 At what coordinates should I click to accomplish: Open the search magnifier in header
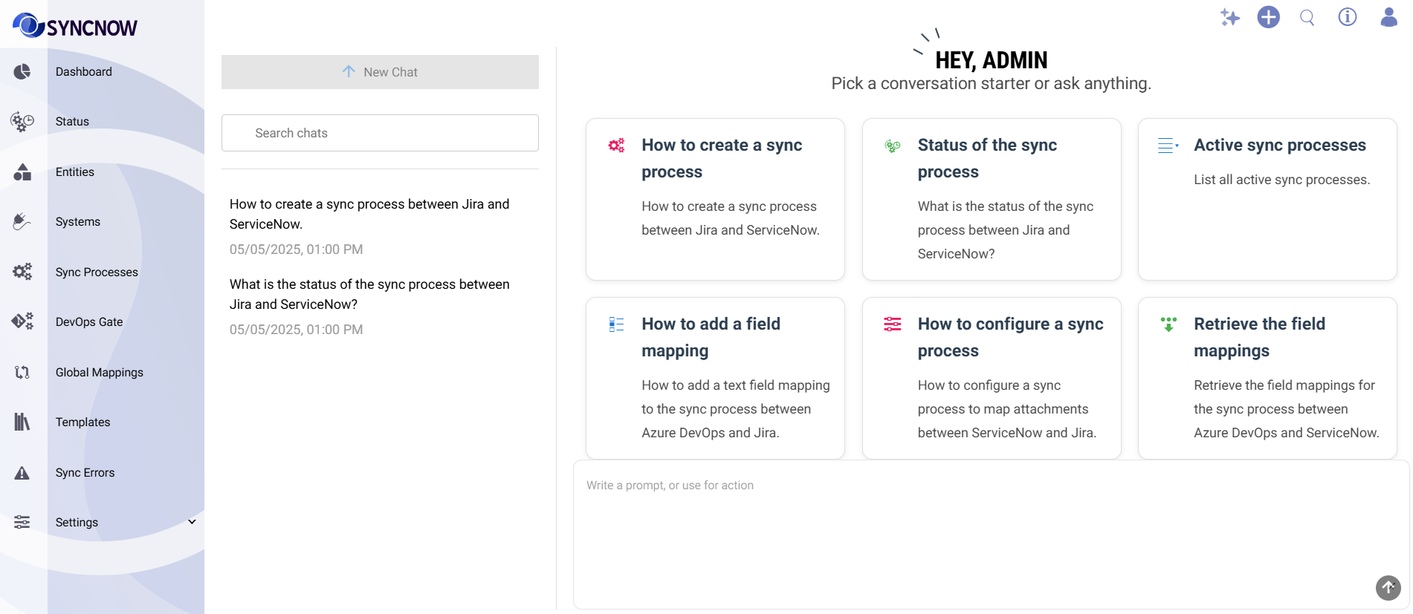tap(1307, 17)
